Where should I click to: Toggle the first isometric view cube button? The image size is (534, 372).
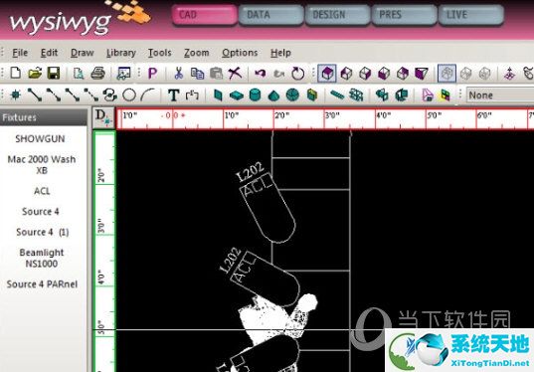[327, 73]
